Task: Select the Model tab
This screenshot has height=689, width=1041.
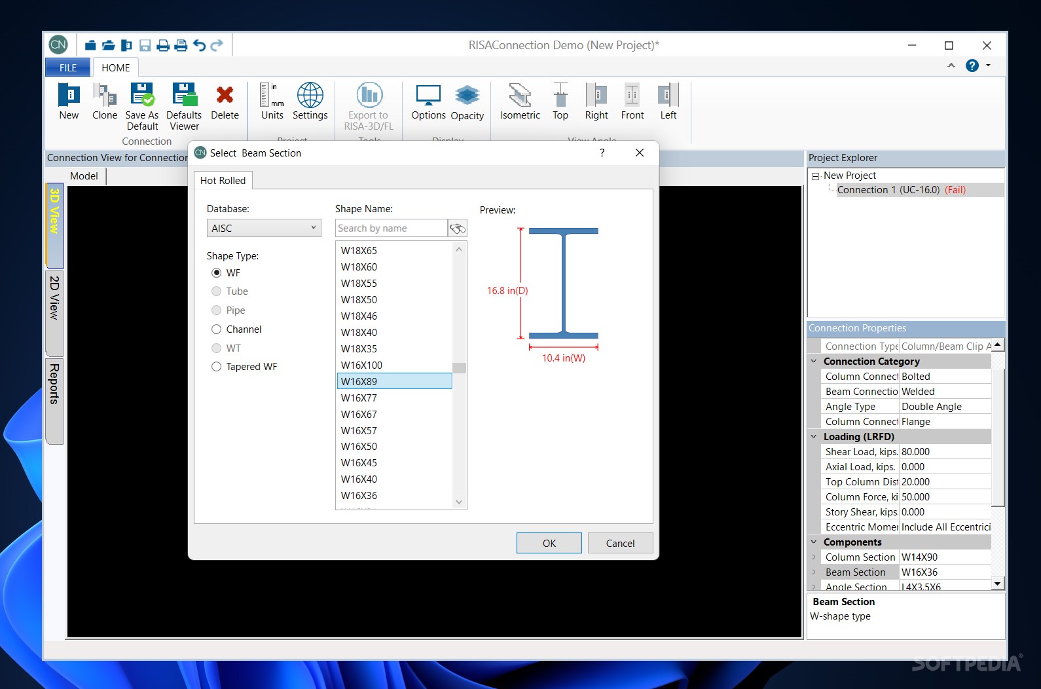Action: (84, 176)
